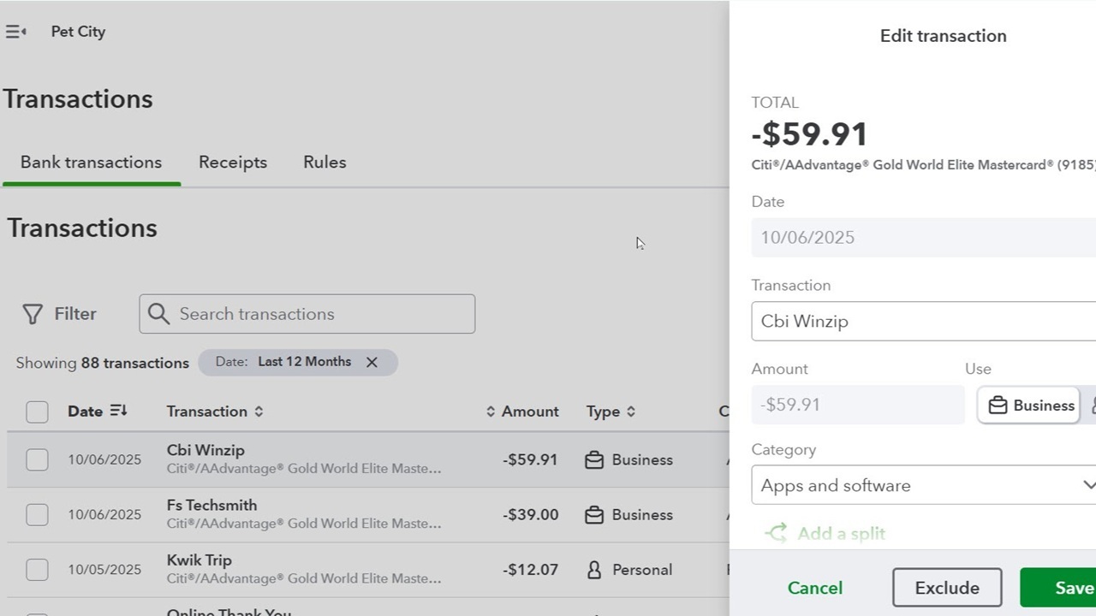Image resolution: width=1096 pixels, height=616 pixels.
Task: Sort by Amount column arrows
Action: [491, 412]
